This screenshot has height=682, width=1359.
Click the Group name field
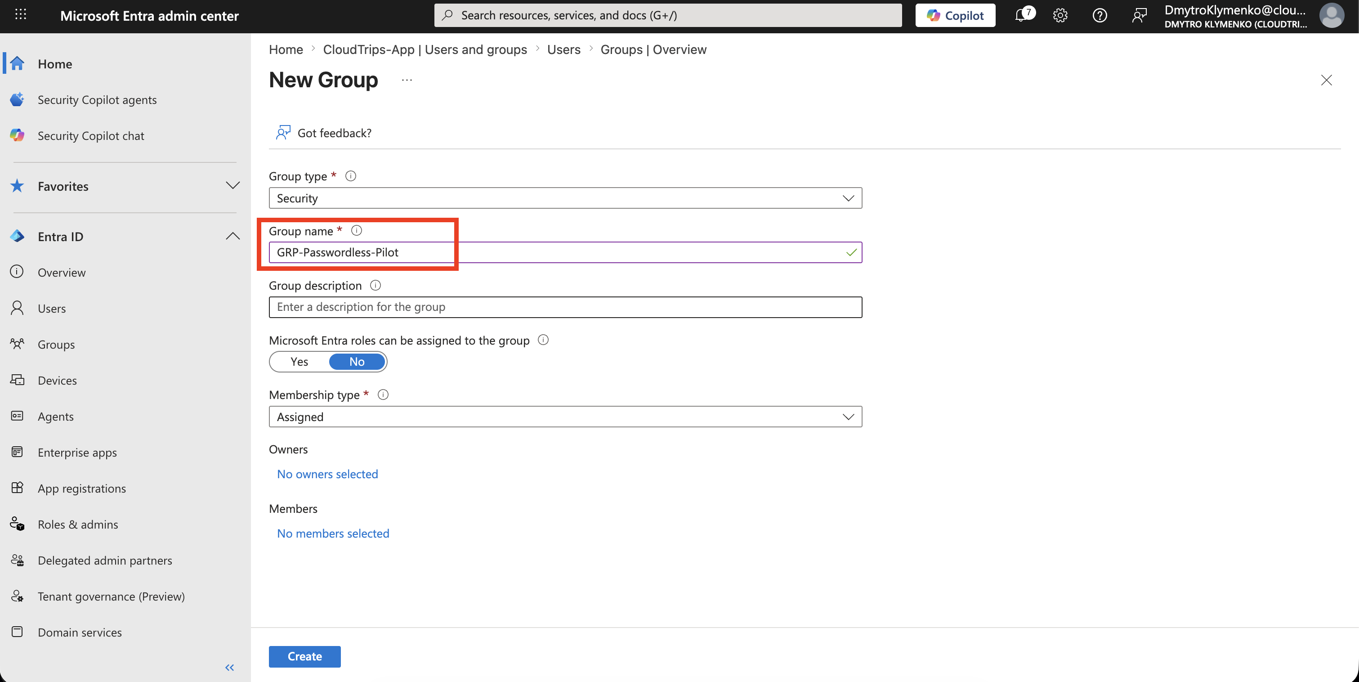click(x=565, y=252)
